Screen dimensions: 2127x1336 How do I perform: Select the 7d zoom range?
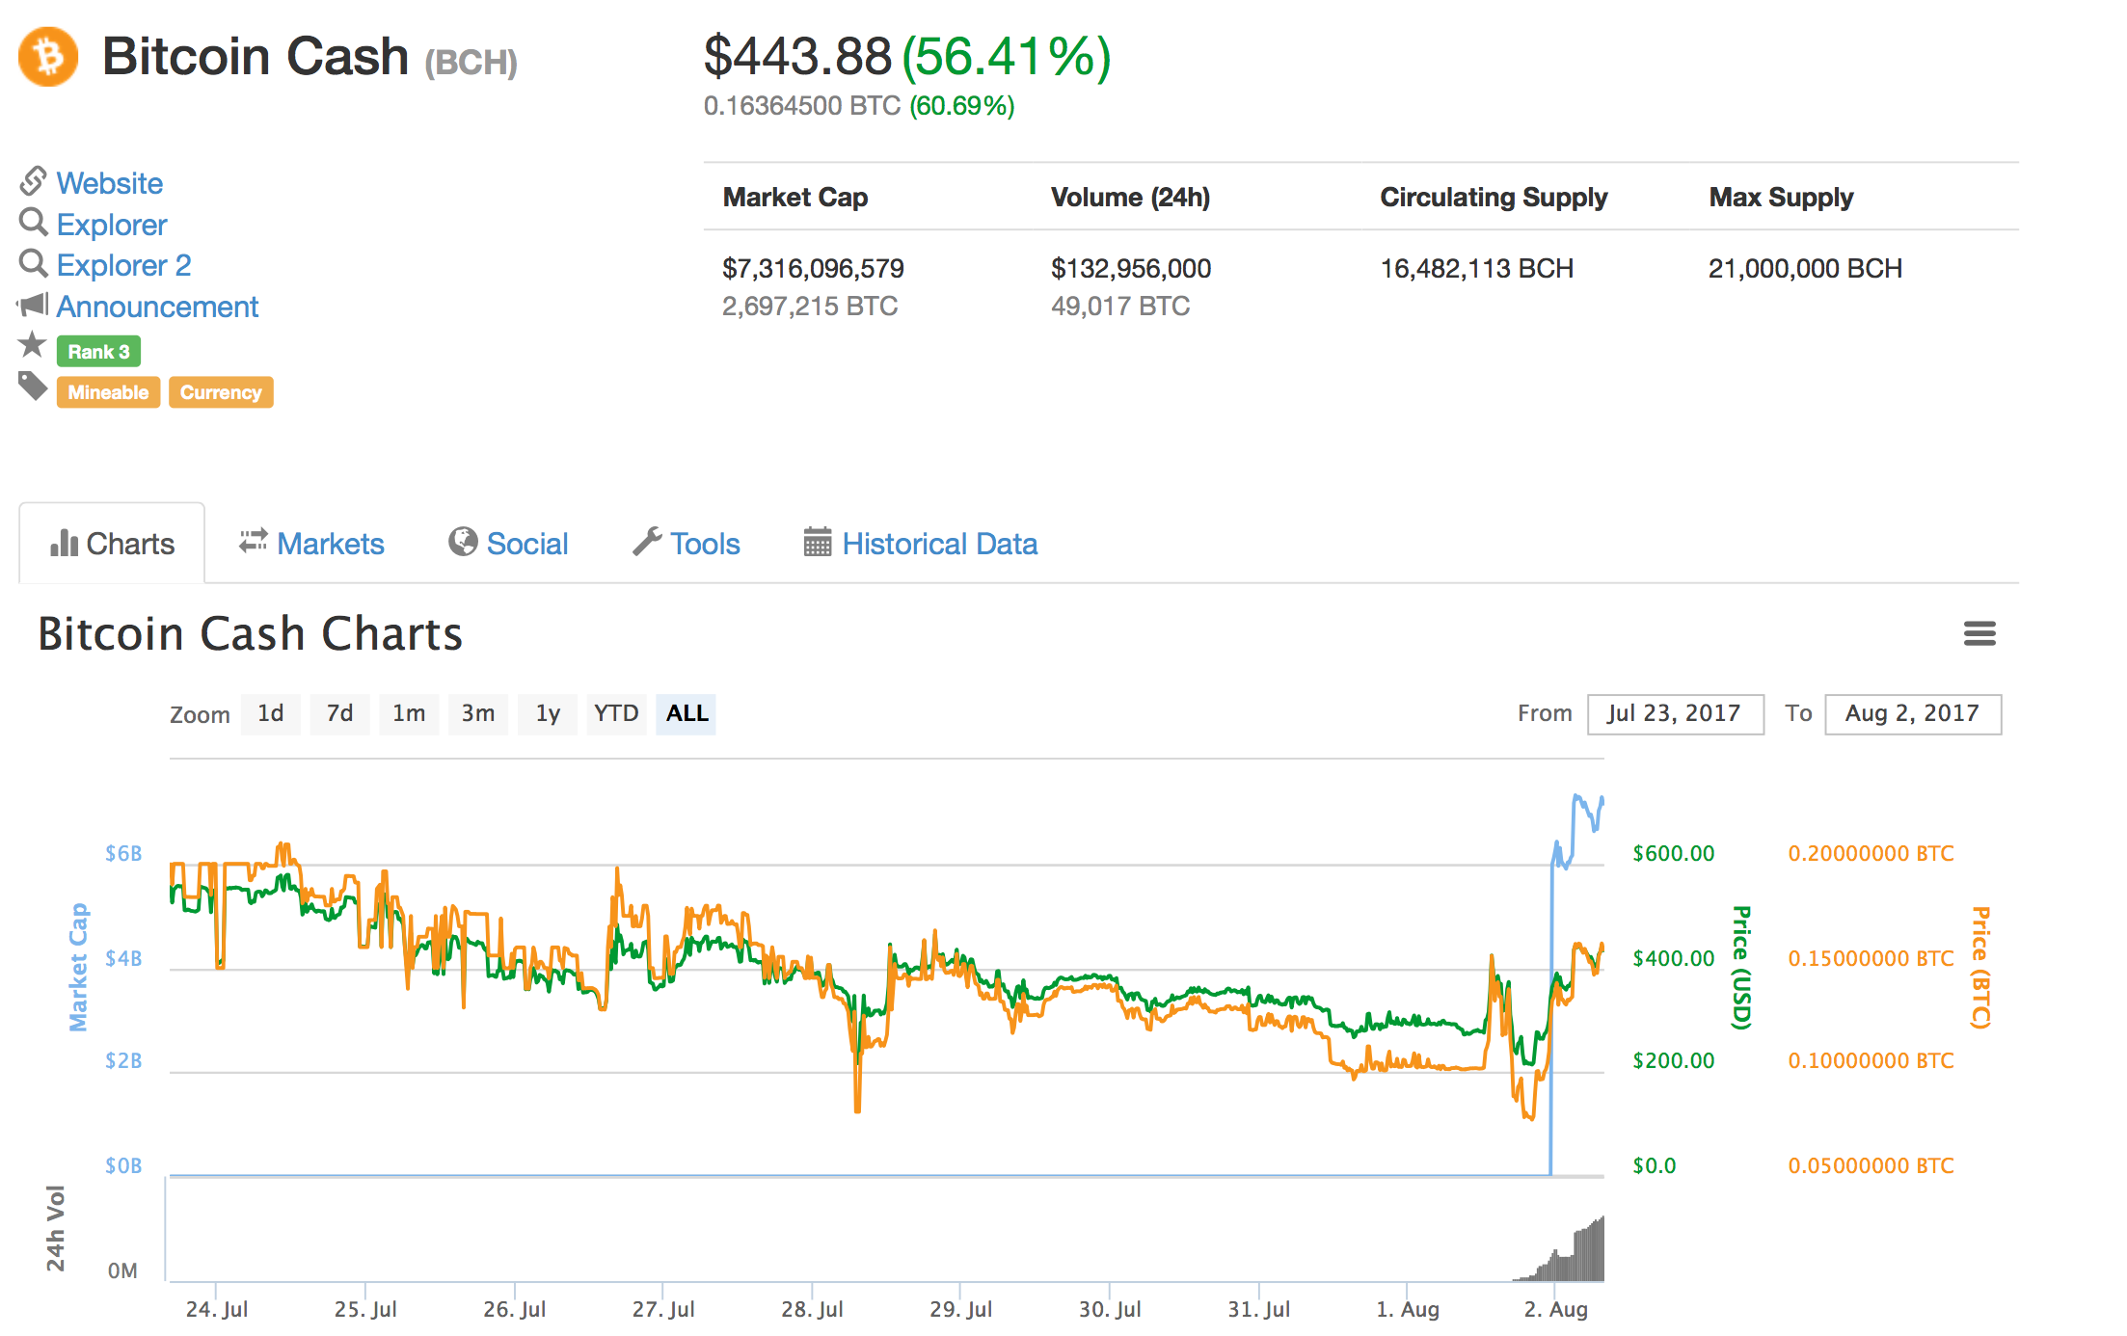tap(339, 714)
